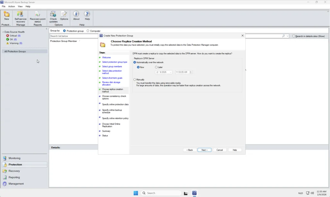Enable Search in details also checkbox
This screenshot has width=330, height=197.
(294, 36)
